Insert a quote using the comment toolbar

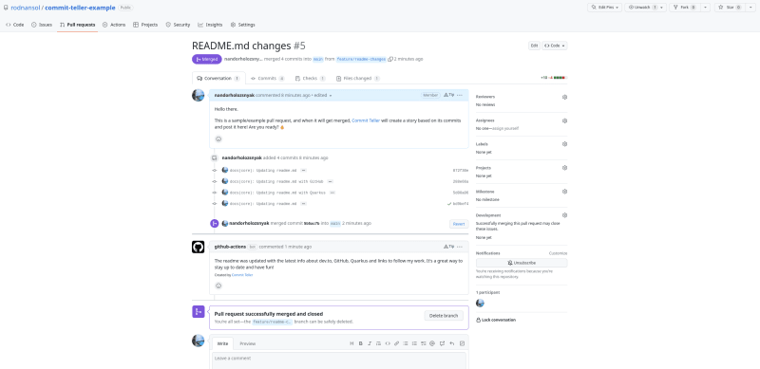click(x=378, y=343)
